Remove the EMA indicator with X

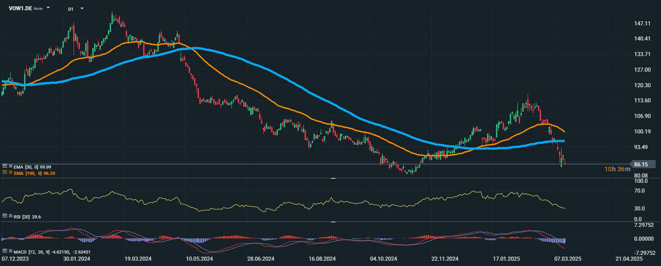point(10,166)
